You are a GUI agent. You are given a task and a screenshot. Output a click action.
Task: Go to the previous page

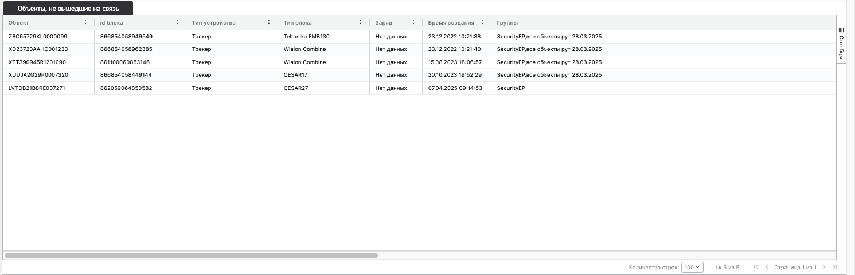tap(767, 267)
